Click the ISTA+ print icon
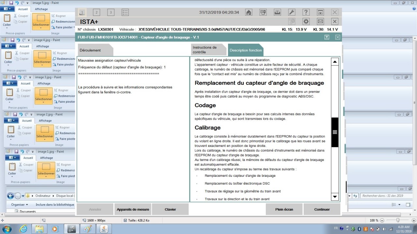 pos(277,12)
